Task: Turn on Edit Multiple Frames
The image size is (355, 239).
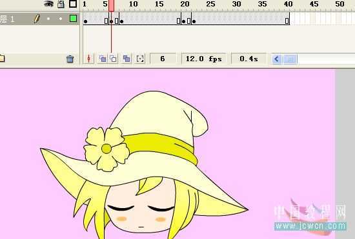Action: pyautogui.click(x=127, y=59)
